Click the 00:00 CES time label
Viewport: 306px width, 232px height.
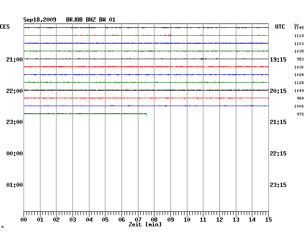[x=15, y=154]
